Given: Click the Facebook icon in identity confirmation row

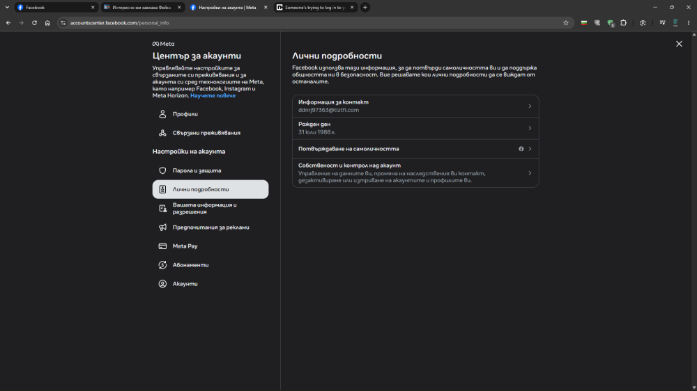Looking at the screenshot, I should pyautogui.click(x=521, y=149).
